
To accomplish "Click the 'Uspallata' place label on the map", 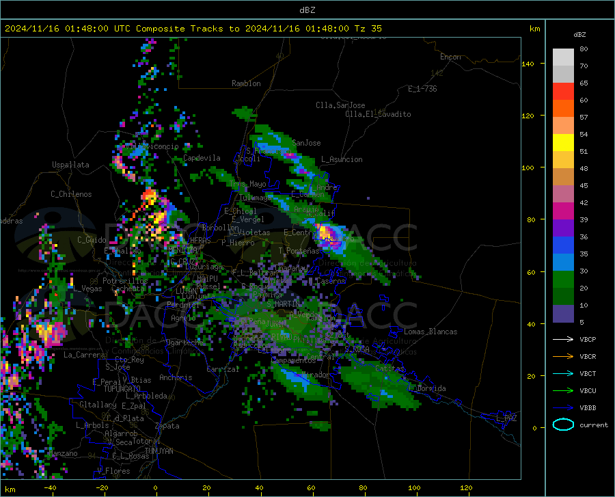I will [70, 165].
